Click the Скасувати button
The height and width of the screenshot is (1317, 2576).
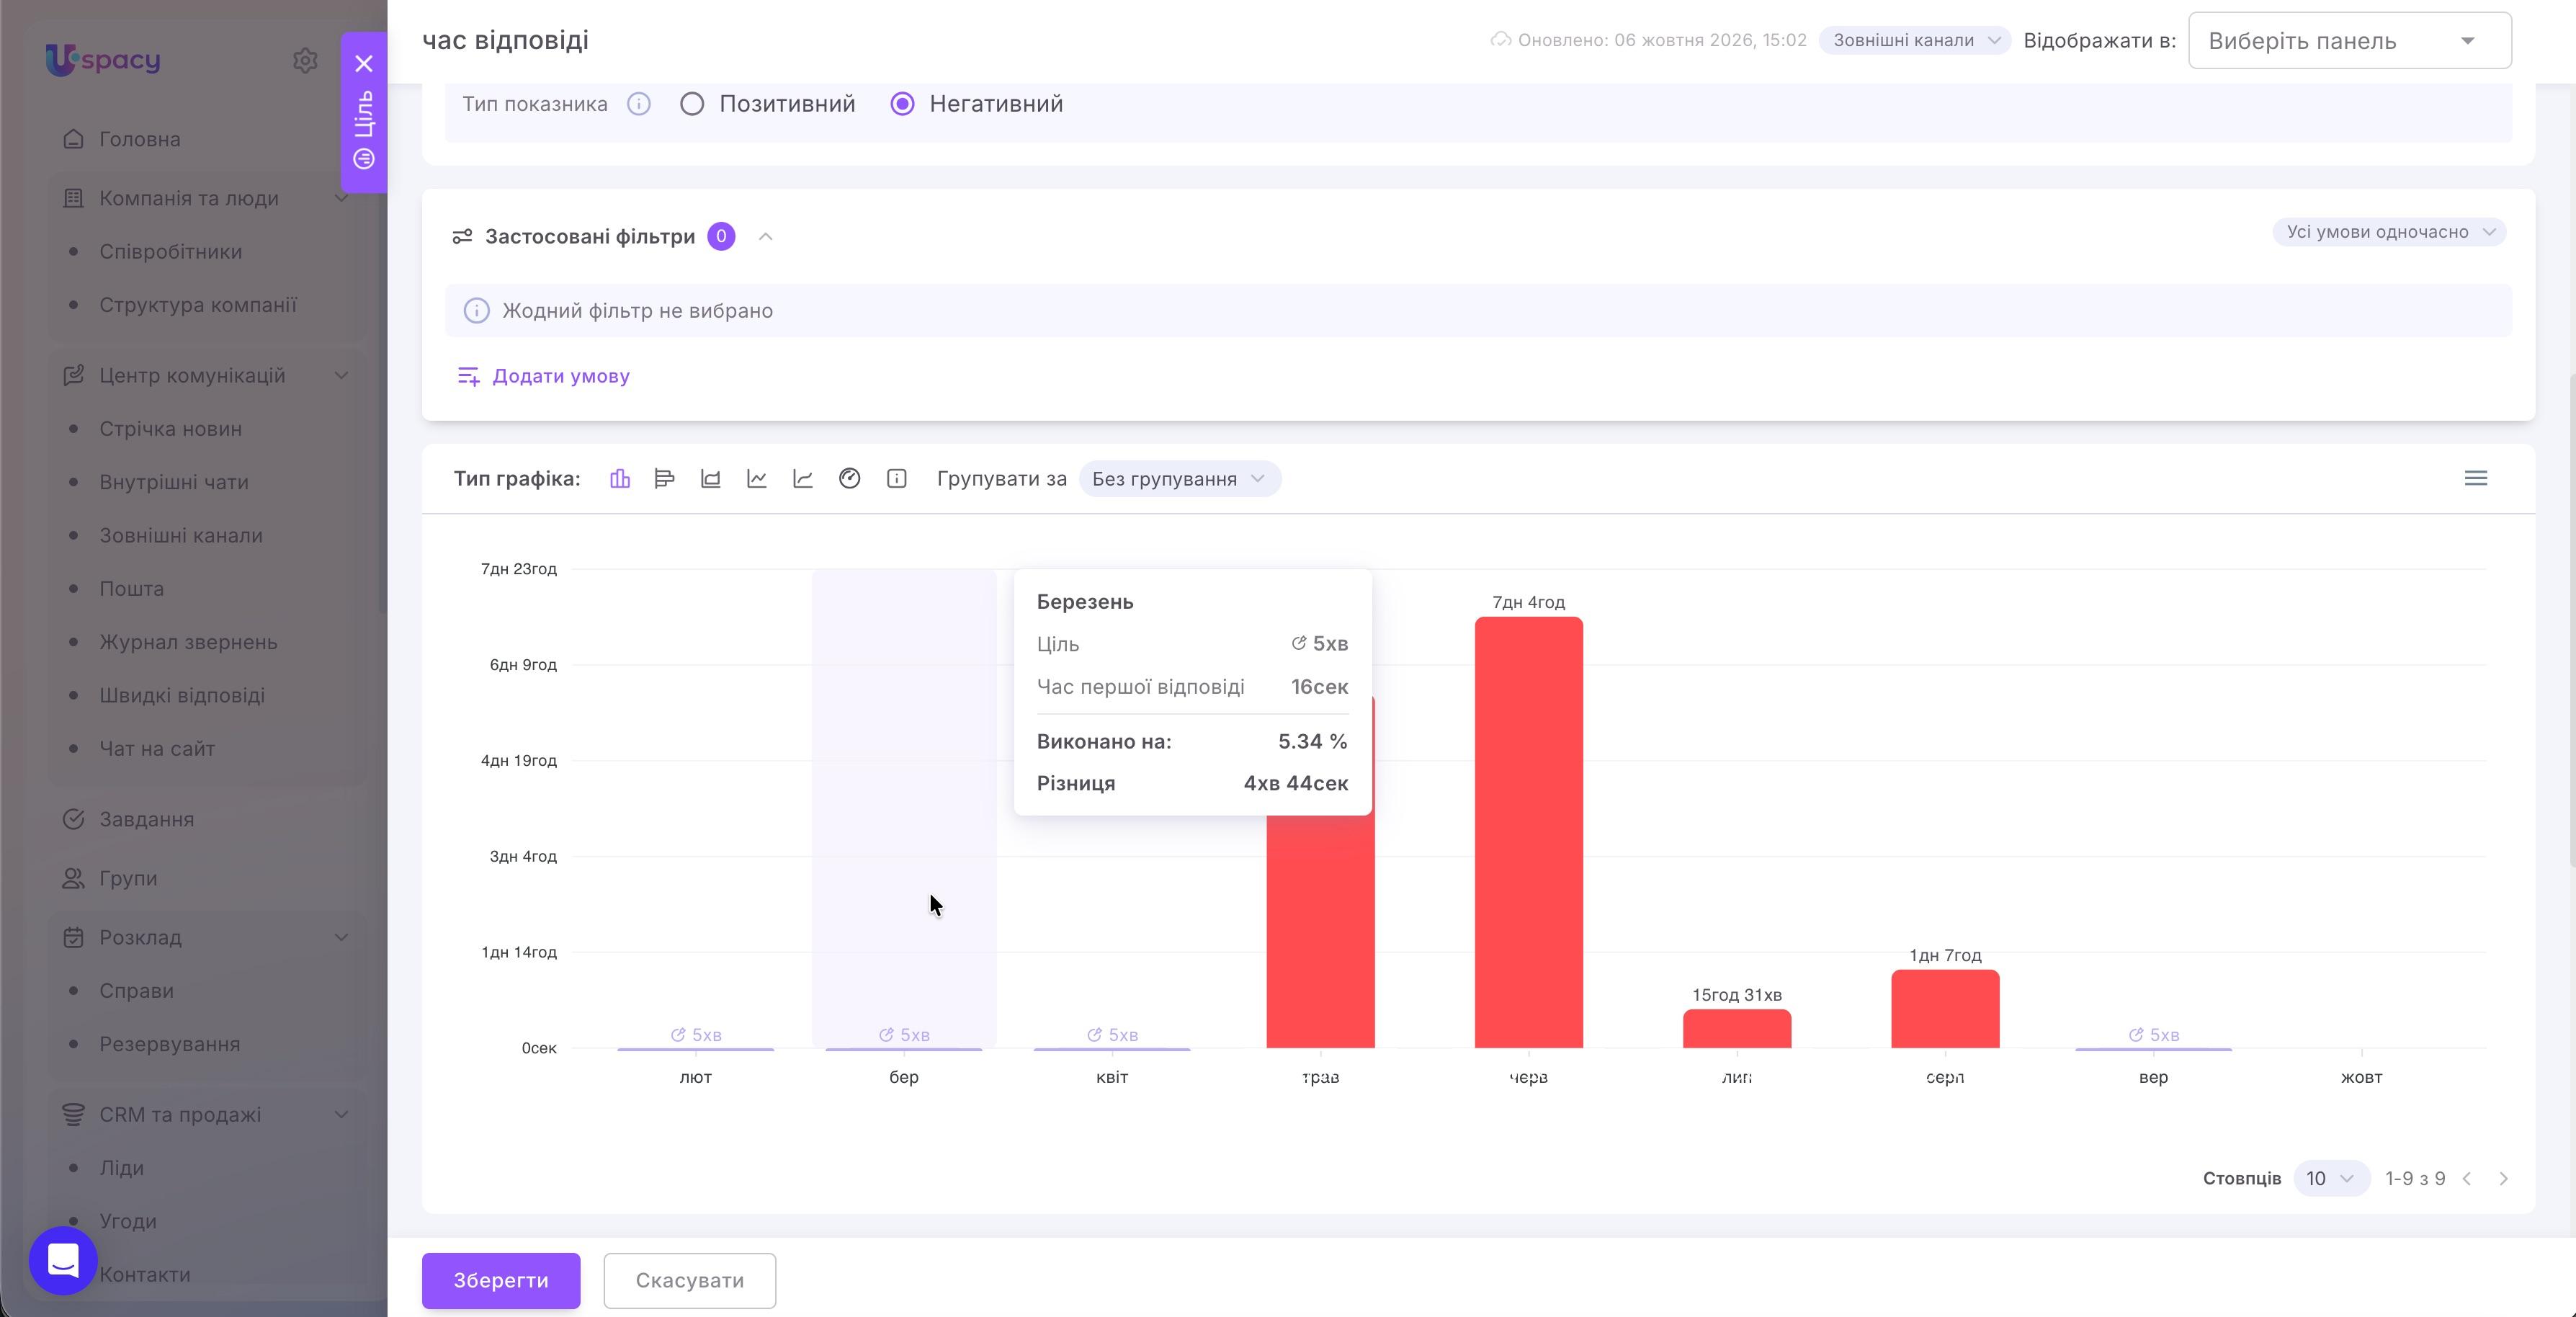click(x=690, y=1281)
